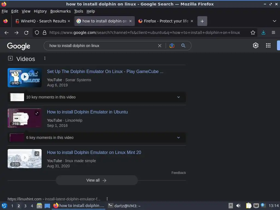Open Videos section more options
Image resolution: width=280 pixels, height=210 pixels.
point(45,59)
